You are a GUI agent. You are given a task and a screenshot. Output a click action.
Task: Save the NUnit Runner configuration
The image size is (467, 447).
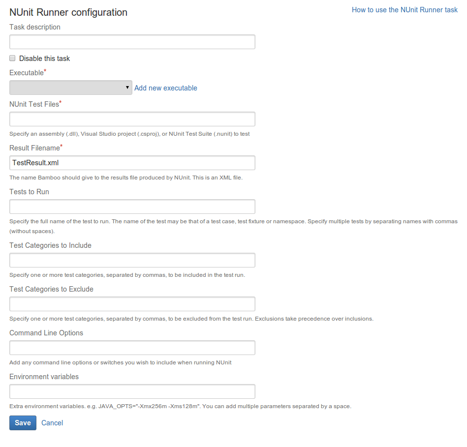coord(23,423)
